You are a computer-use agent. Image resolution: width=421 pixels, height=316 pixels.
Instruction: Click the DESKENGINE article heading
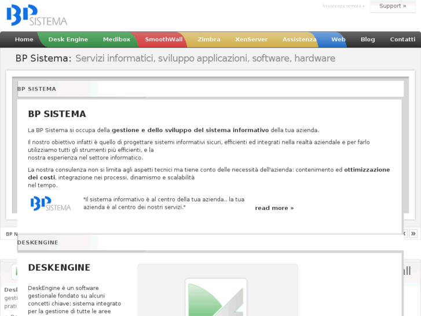point(59,268)
